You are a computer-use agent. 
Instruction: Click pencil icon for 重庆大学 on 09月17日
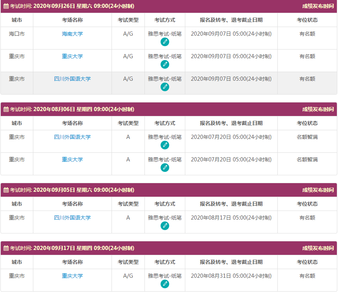[165, 284]
